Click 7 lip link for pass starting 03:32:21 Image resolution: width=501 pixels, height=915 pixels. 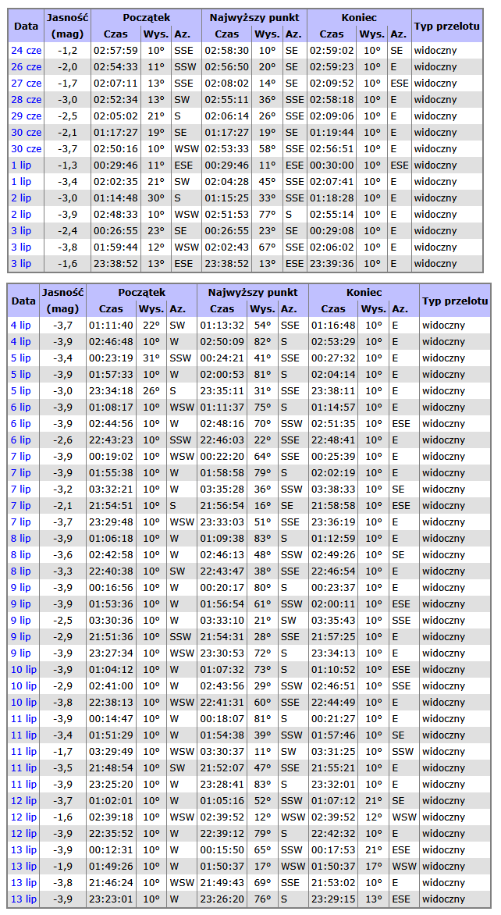tap(21, 489)
